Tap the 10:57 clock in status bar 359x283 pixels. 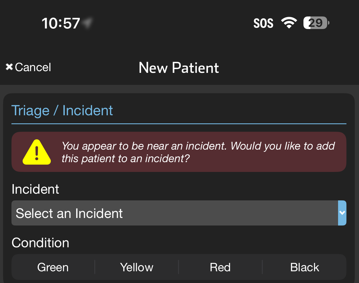[x=61, y=23]
